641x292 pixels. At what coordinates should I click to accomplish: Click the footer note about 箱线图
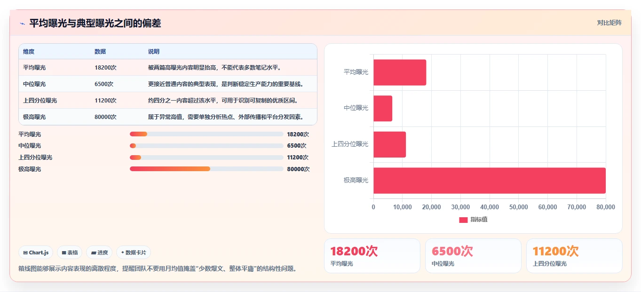point(158,269)
